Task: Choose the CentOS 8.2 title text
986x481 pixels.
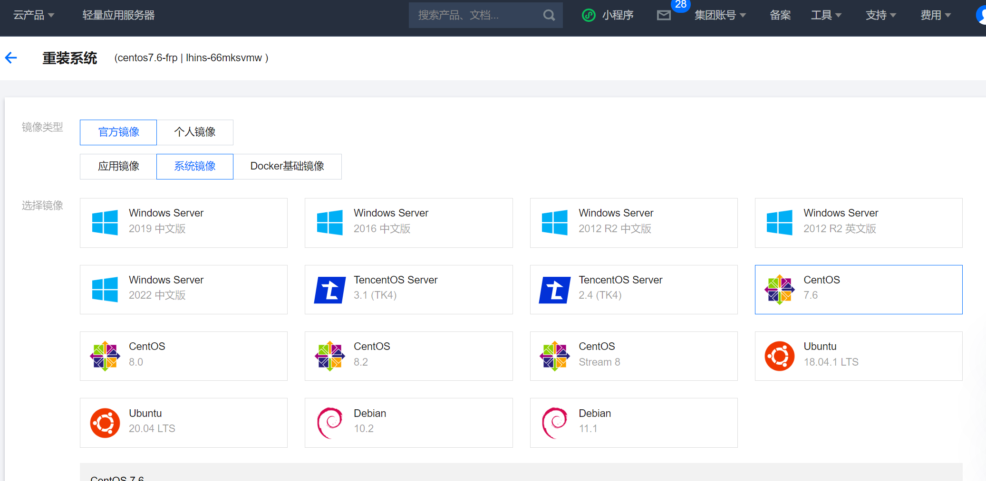Action: point(372,346)
